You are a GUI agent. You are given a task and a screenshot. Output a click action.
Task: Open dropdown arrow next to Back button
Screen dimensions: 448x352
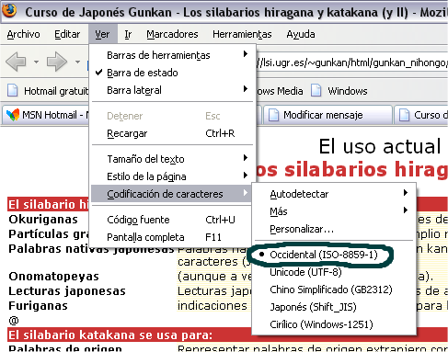36,62
